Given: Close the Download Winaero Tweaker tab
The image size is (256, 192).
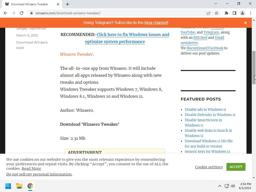Looking at the screenshot, I should click(x=58, y=4).
